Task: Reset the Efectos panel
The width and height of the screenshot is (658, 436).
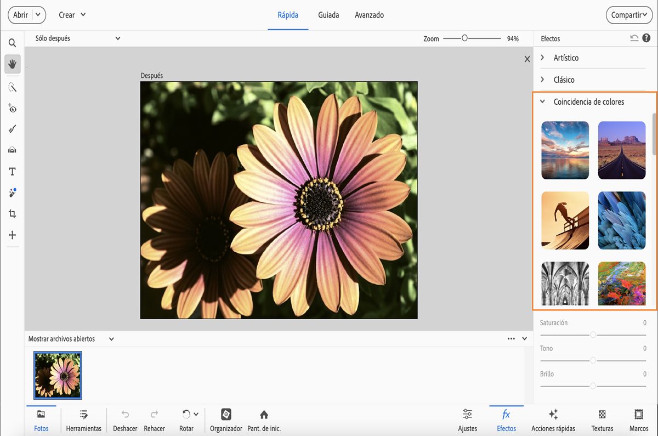Action: coord(634,38)
